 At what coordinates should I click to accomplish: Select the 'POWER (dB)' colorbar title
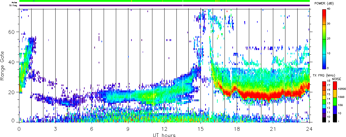pos(324,3)
